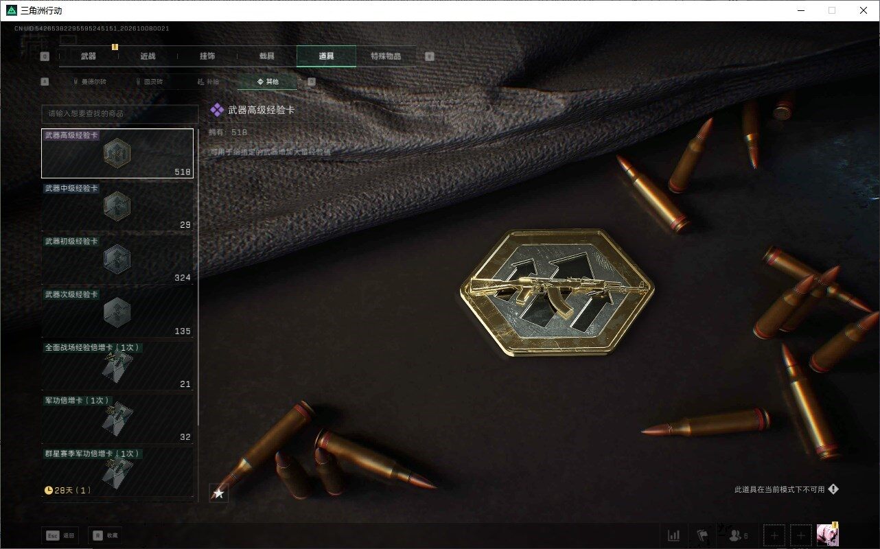Image resolution: width=880 pixels, height=549 pixels.
Task: Select the 武器中级经验卡 item card
Action: [117, 207]
